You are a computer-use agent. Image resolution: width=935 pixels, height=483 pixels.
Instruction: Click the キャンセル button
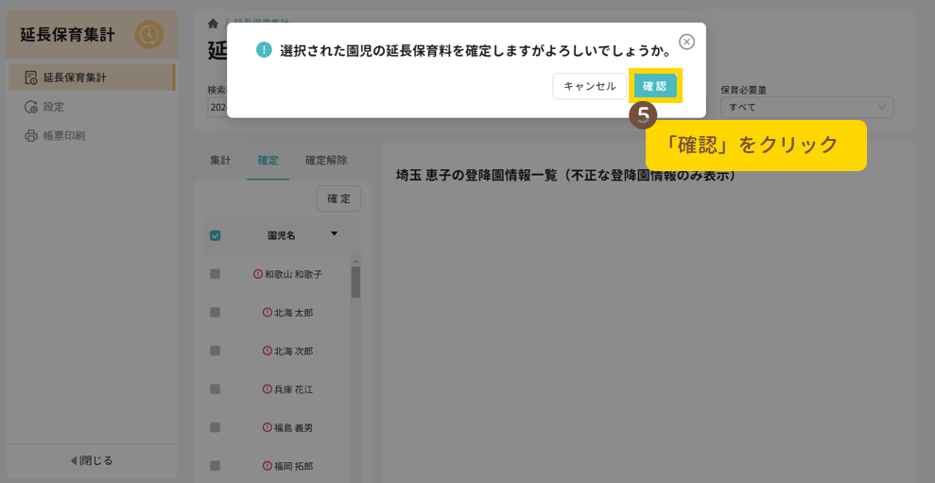coord(589,86)
